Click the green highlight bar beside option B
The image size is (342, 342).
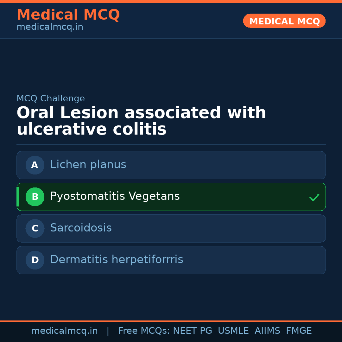[x=18, y=197]
